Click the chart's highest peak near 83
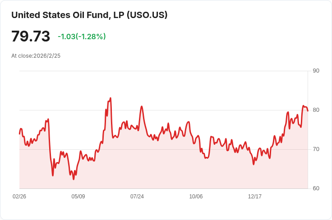332x220 pixels. 110,98
